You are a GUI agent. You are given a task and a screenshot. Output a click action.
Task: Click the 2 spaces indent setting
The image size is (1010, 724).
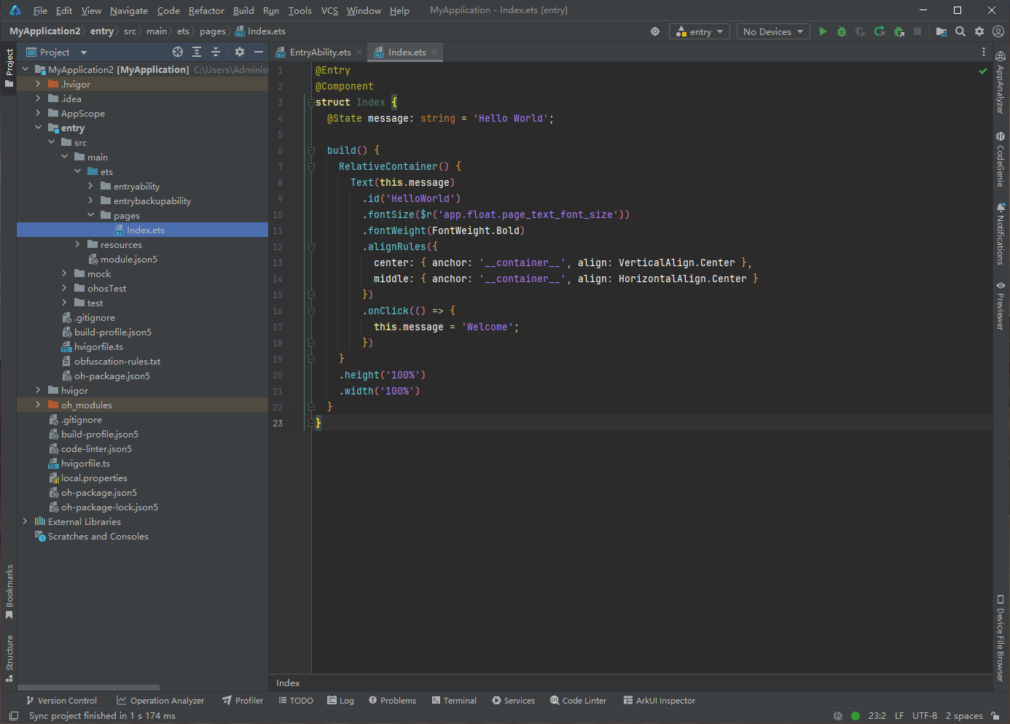[x=964, y=716]
